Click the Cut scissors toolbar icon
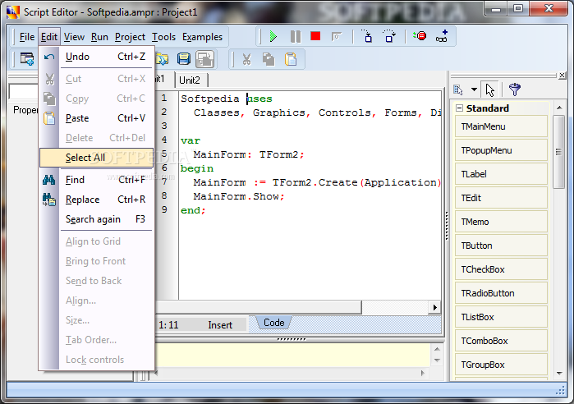Screen dimensions: 574x404 click(246, 59)
